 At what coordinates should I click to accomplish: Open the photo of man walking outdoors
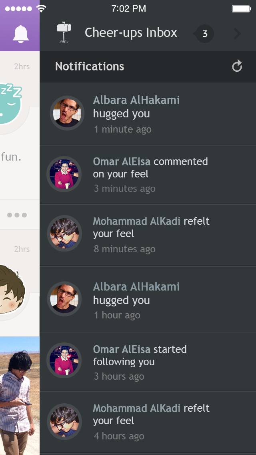click(x=20, y=396)
